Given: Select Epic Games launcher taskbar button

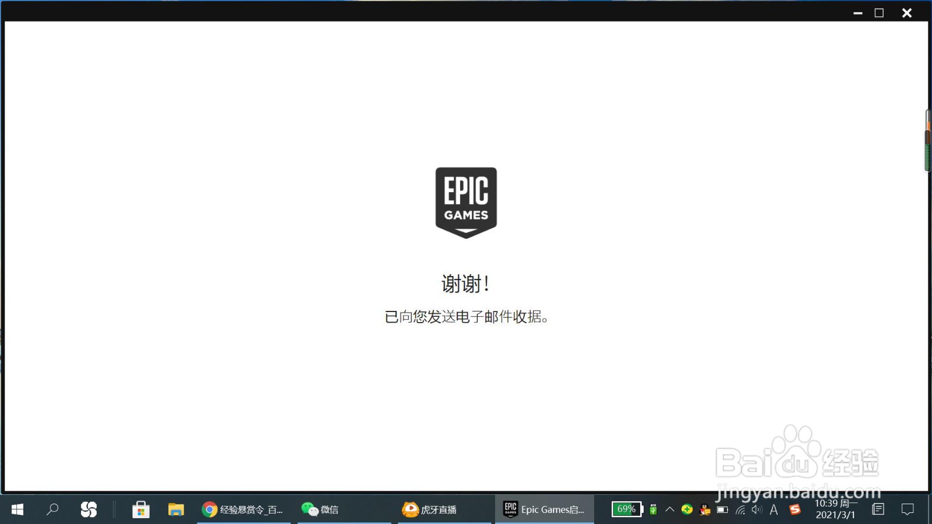Looking at the screenshot, I should (x=545, y=509).
